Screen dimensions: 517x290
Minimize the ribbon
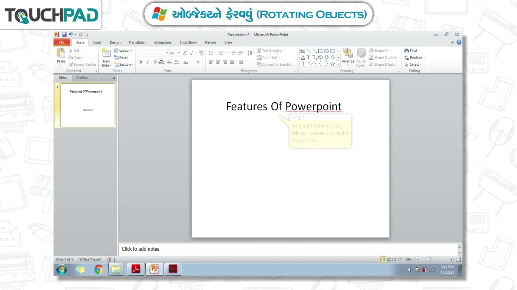click(x=453, y=42)
